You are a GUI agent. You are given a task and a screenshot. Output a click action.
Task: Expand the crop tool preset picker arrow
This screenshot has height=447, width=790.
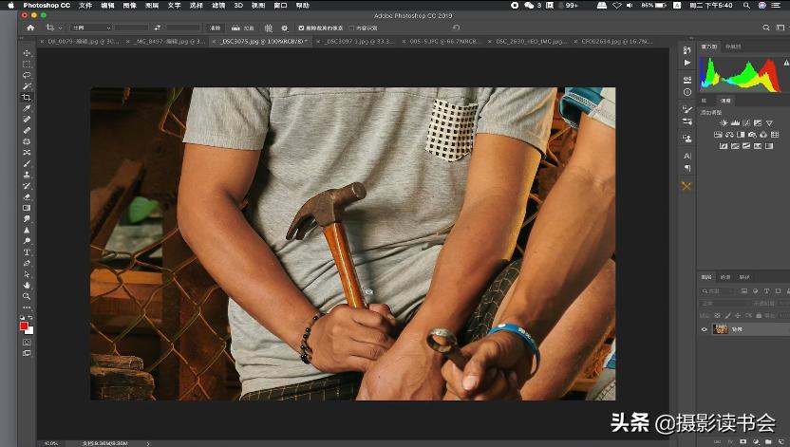[60, 28]
